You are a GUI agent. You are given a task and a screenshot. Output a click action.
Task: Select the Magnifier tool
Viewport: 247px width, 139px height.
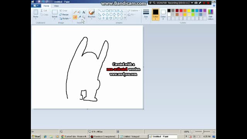click(84, 17)
